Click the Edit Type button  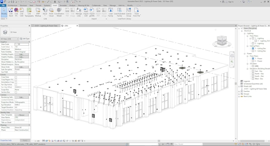coord(25,39)
